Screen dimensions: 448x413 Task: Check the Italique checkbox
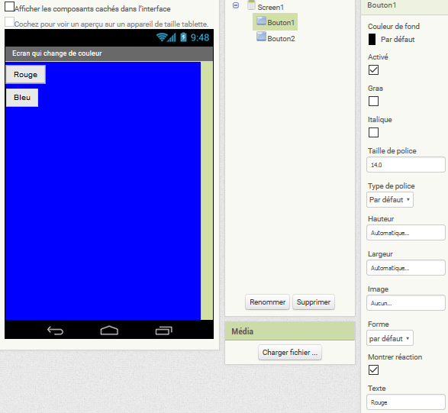[x=373, y=133]
